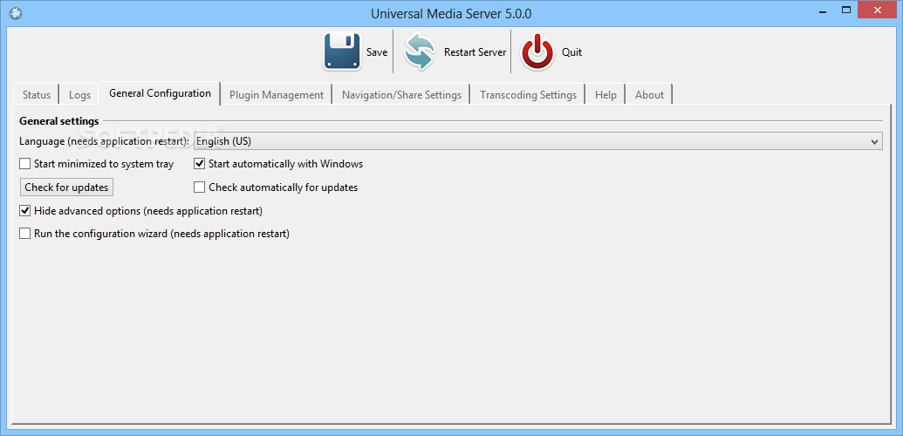Close the Universal Media Server window
The width and height of the screenshot is (903, 436).
[x=878, y=11]
